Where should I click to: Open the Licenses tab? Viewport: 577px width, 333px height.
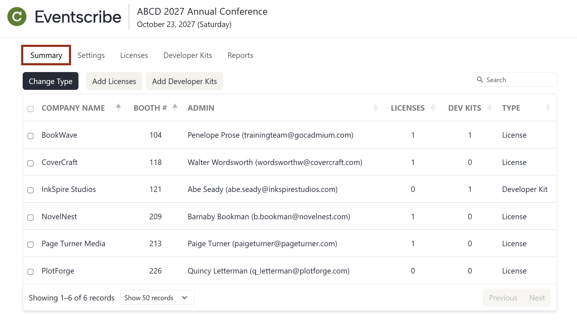click(x=134, y=55)
